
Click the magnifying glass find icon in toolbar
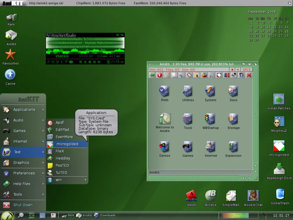[212, 75]
